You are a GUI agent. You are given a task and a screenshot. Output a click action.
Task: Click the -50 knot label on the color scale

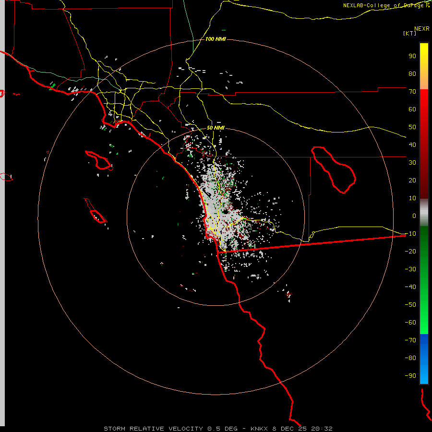point(410,305)
